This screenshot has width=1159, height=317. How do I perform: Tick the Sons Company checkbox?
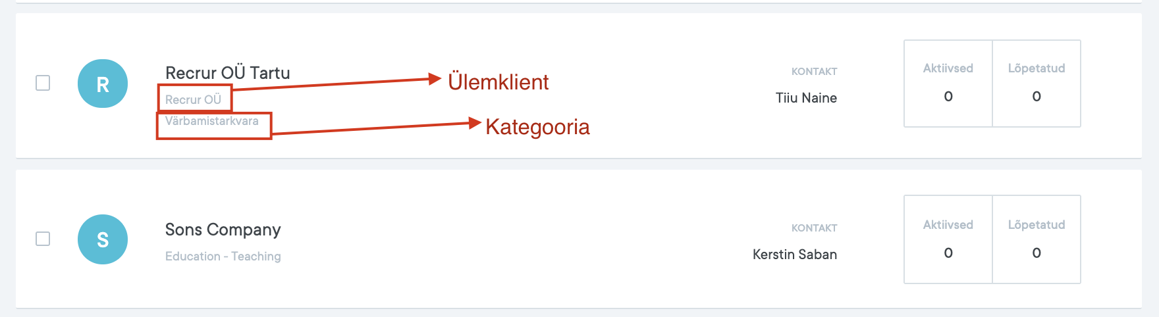tap(43, 238)
